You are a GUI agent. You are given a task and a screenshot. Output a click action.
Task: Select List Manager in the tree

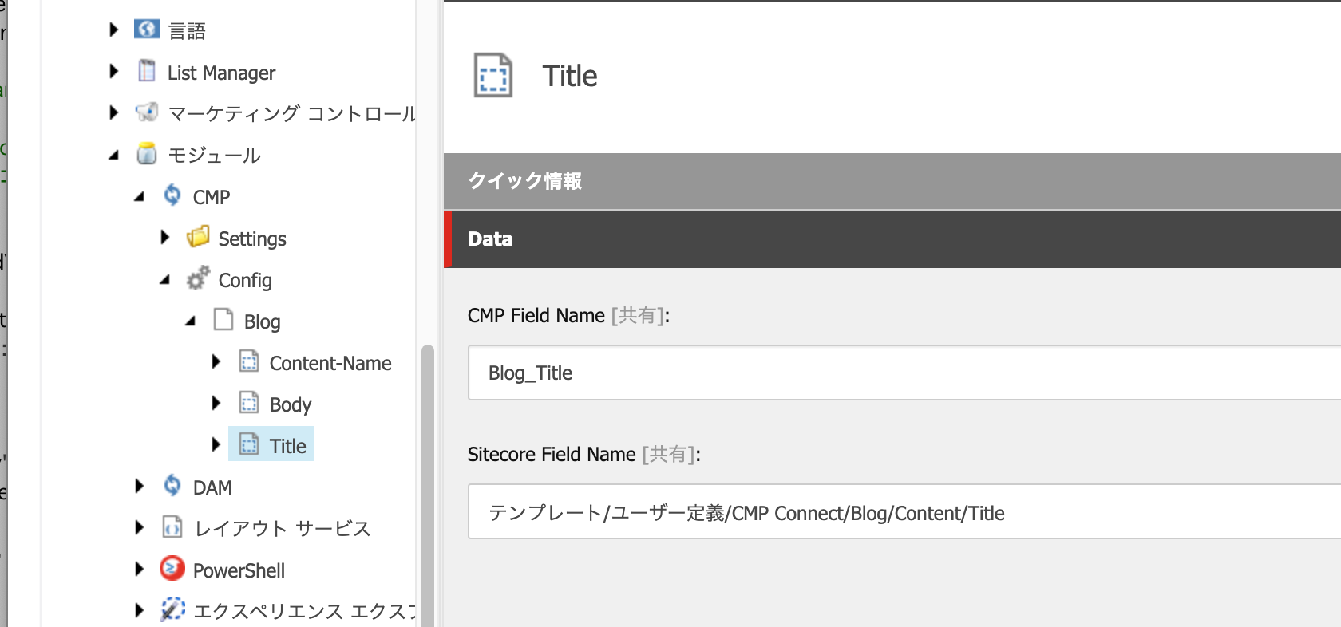click(x=221, y=73)
